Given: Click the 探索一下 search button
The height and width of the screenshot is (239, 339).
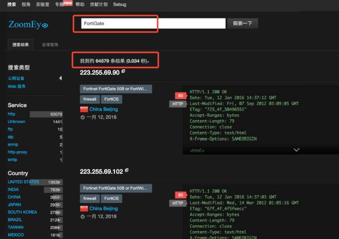Looking at the screenshot, I should pos(243,23).
